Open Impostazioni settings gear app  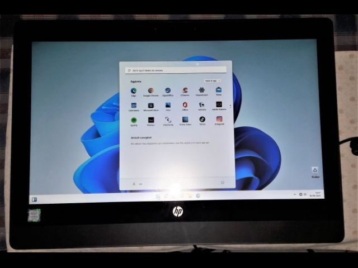pyautogui.click(x=201, y=92)
